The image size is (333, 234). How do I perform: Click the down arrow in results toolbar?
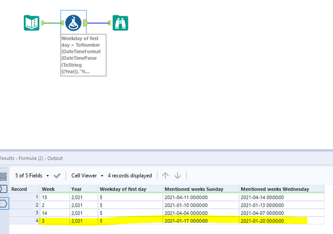178,176
